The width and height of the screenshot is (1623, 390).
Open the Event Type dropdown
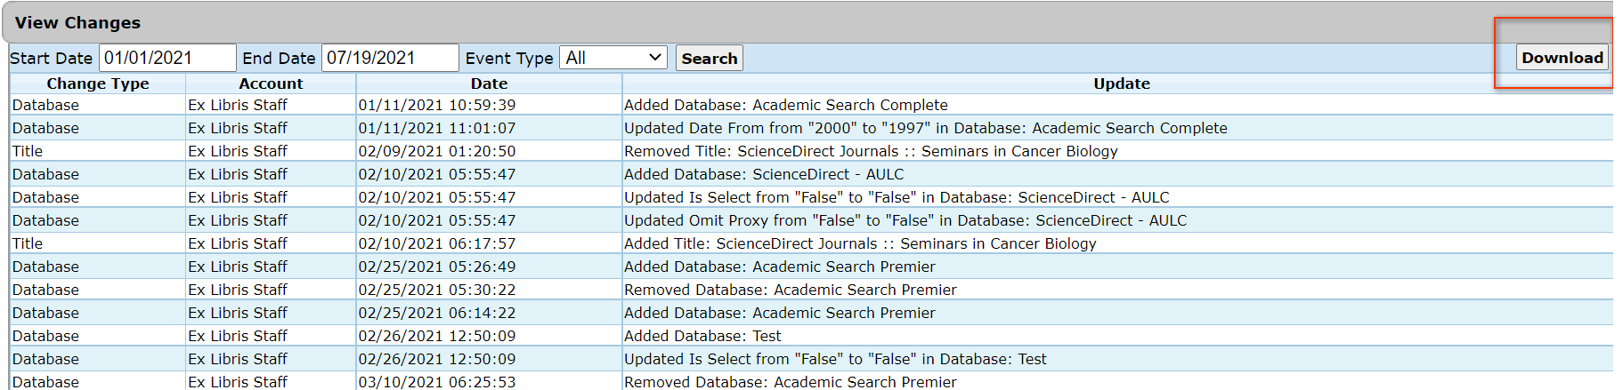(613, 58)
